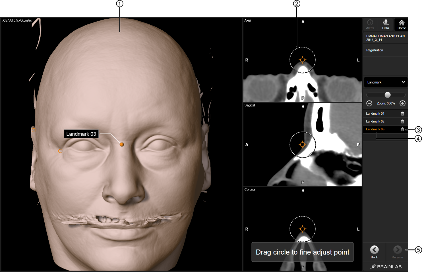422x272 pixels.
Task: Open the Data button
Action: [x=386, y=24]
